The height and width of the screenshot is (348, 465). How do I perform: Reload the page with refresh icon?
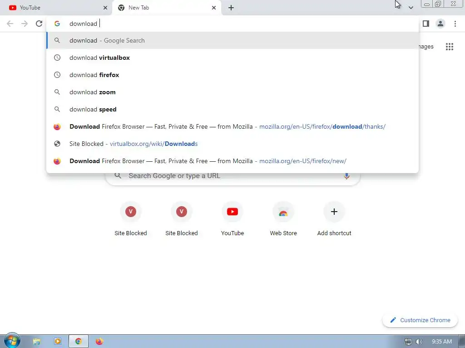39,24
